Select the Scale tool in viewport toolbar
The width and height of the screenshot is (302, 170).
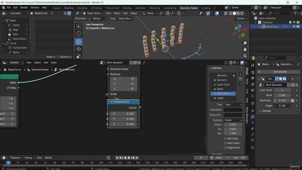[x=79, y=56]
